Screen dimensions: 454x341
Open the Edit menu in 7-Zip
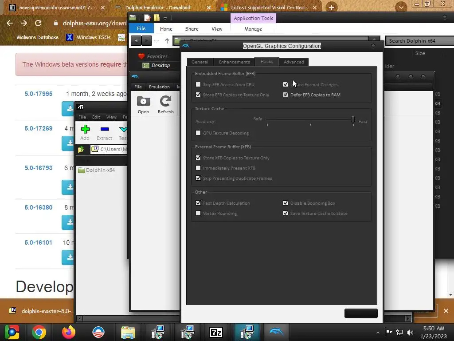pyautogui.click(x=96, y=117)
